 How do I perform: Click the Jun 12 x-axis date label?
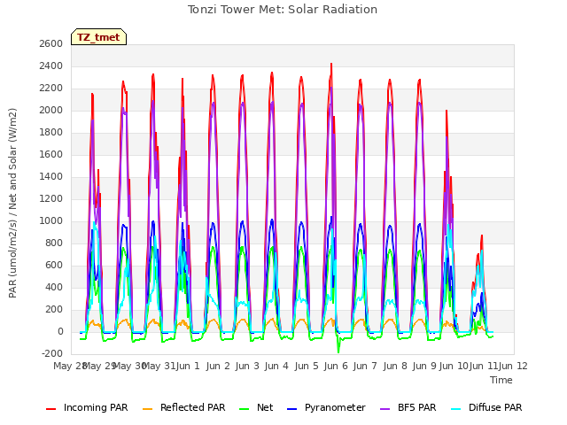(513, 366)
